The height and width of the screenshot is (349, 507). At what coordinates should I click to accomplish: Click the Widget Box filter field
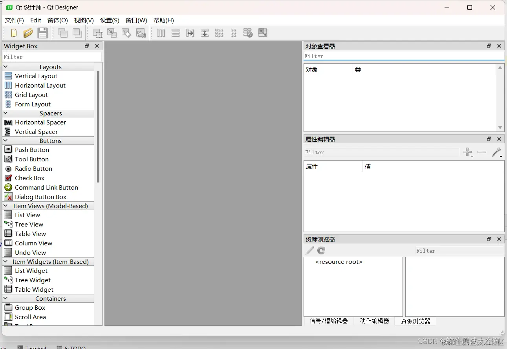coord(52,57)
